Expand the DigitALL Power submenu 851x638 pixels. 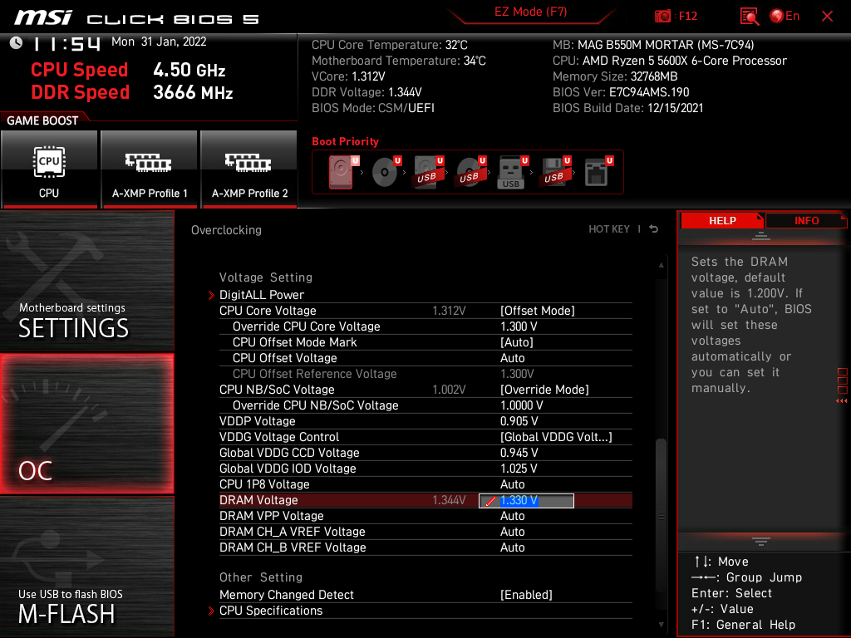(x=262, y=295)
